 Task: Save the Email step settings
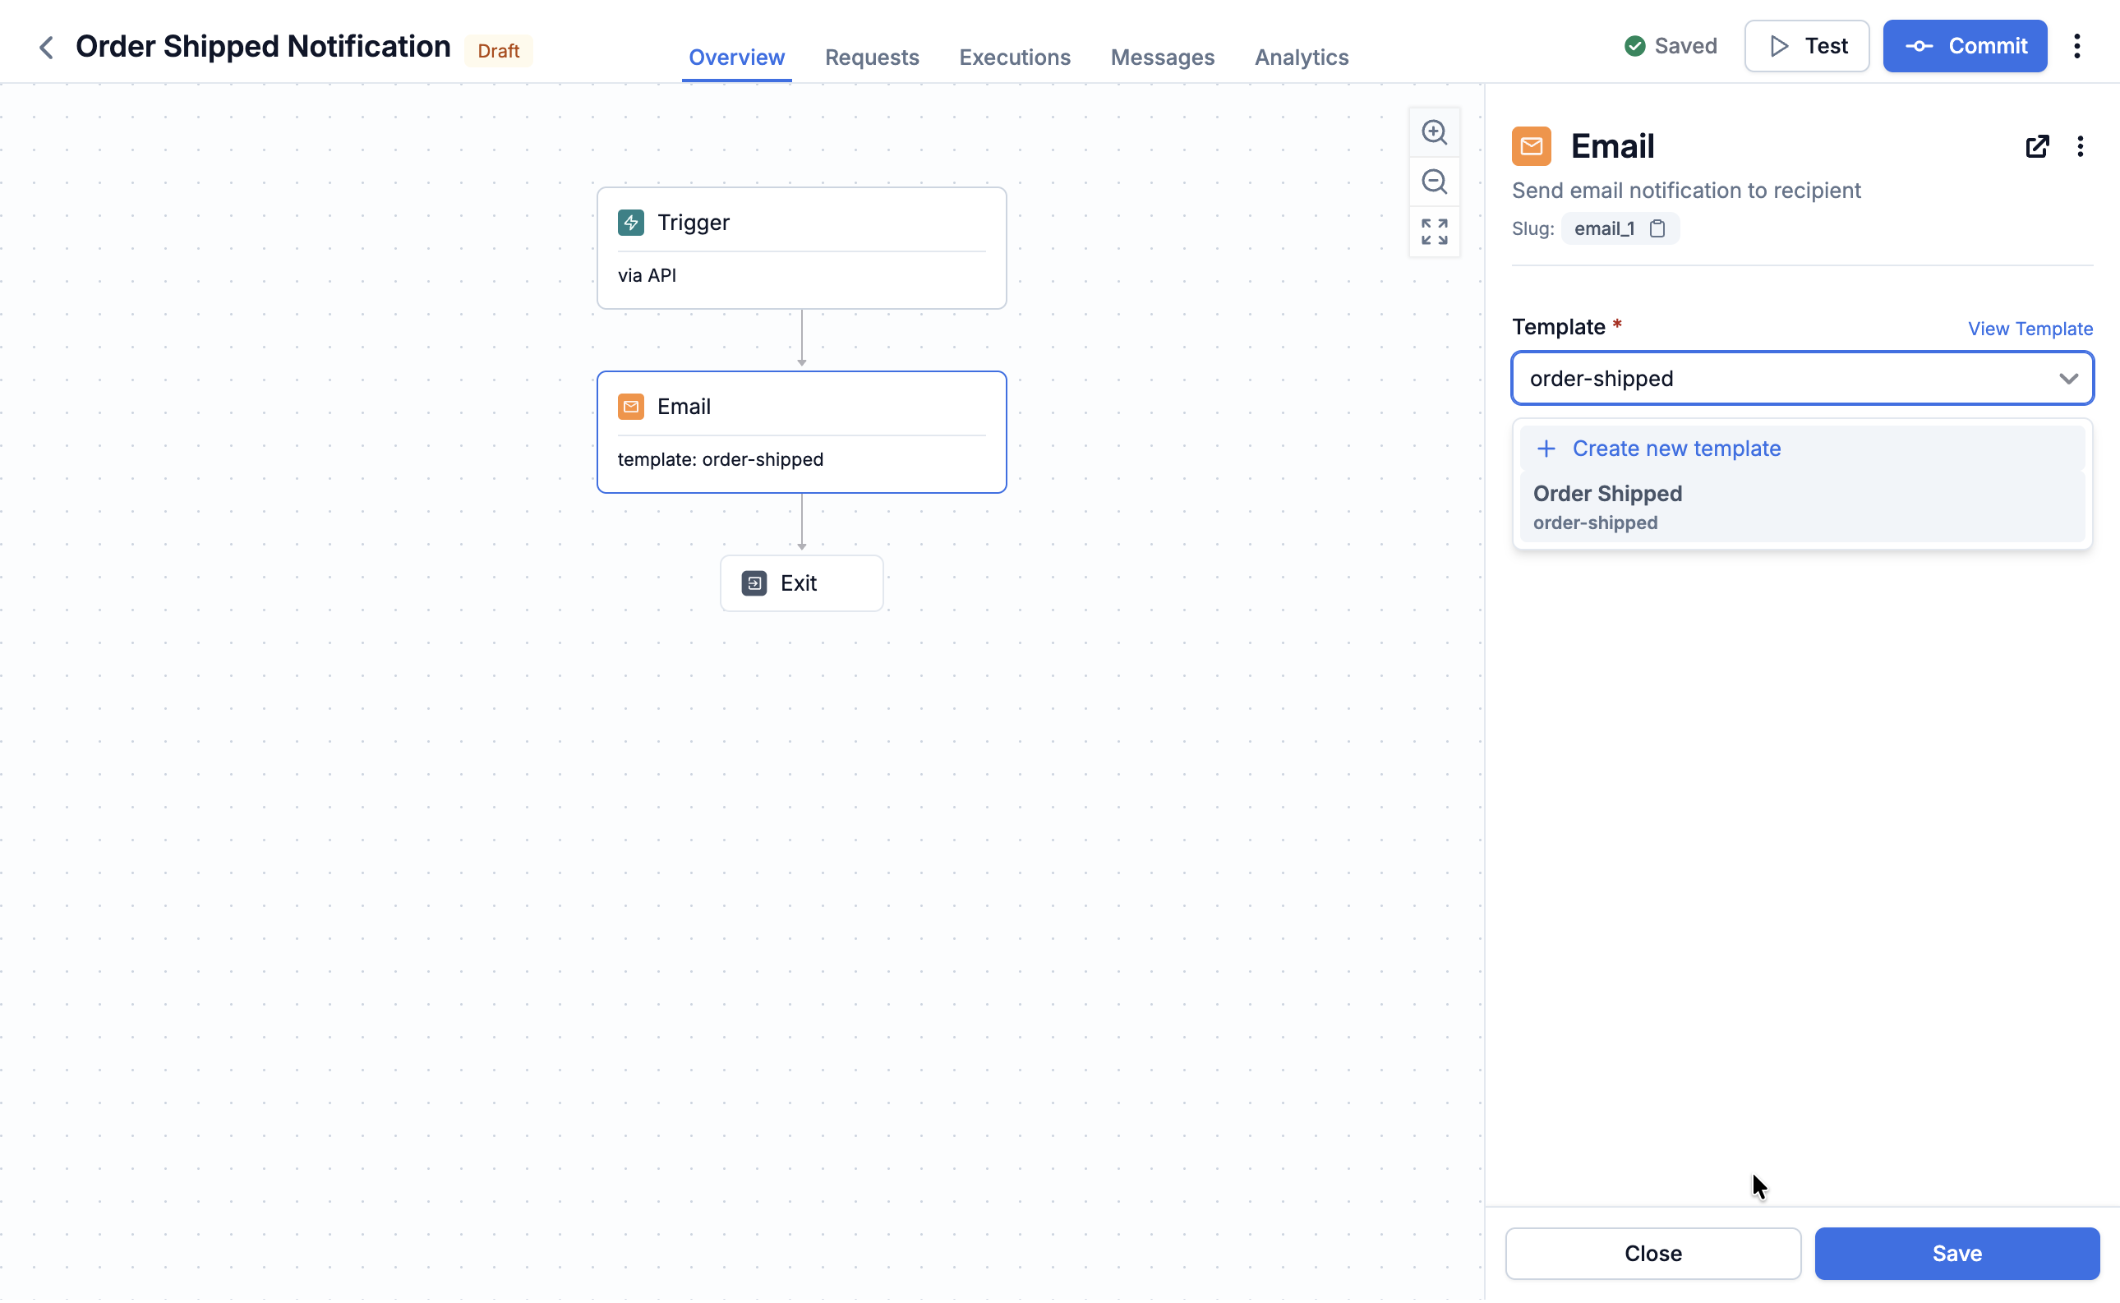tap(1956, 1253)
